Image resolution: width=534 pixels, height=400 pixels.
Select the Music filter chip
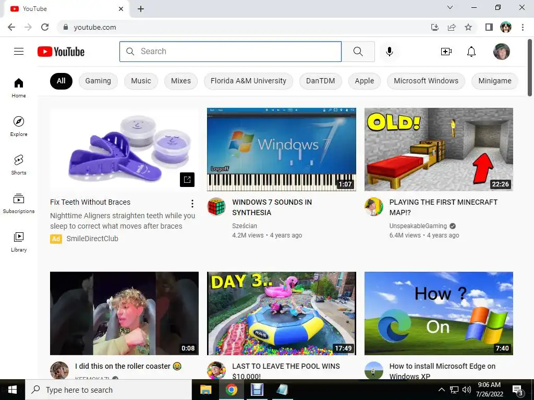point(141,81)
